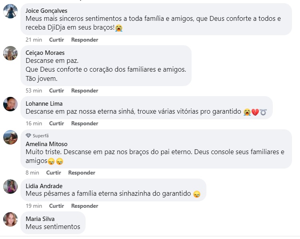Screen dimensions: 300x239
Task: Hit Responder below Amelina Mitoso's comment
Action: pyautogui.click(x=82, y=173)
